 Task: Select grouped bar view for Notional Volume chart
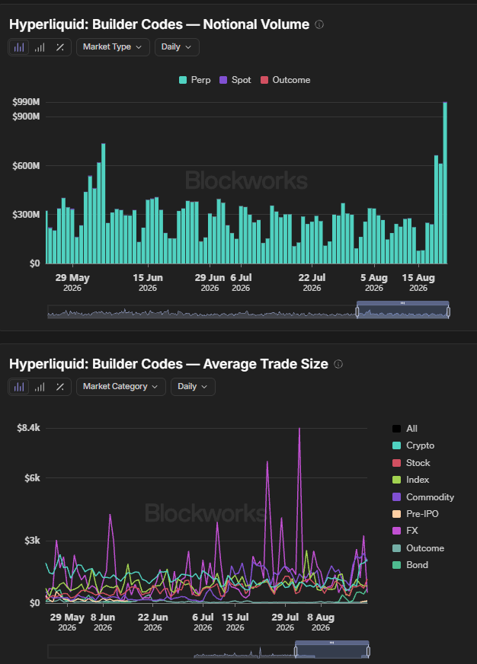tap(40, 47)
